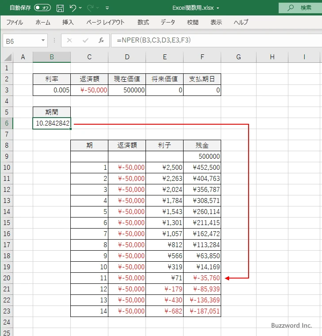Select cell C3 containing ¥-50,000
The width and height of the screenshot is (322, 336).
(x=89, y=90)
